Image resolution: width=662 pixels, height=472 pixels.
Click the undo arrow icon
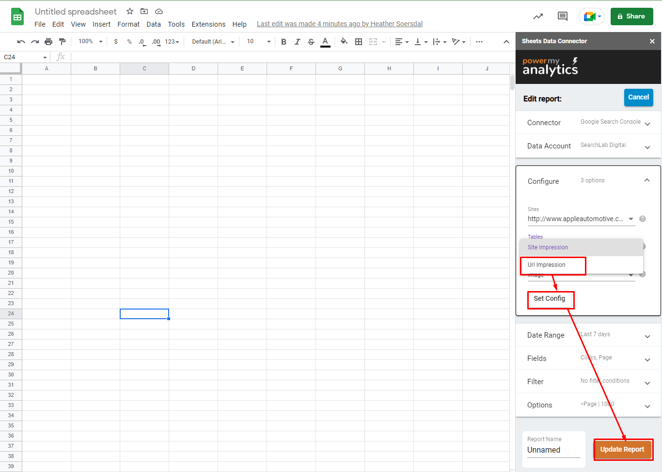21,42
